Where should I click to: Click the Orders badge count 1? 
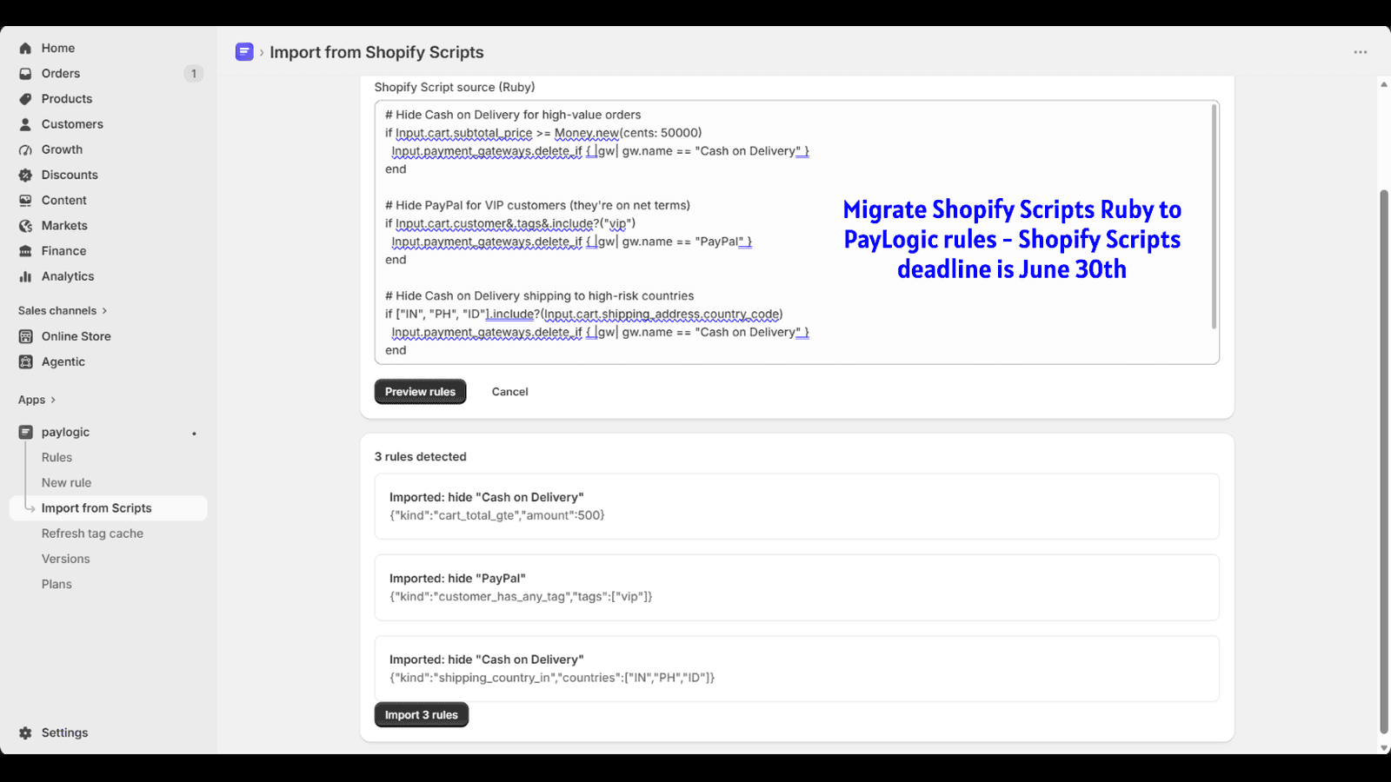(193, 74)
